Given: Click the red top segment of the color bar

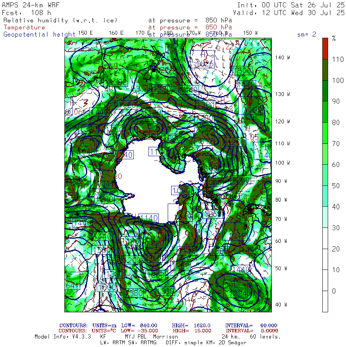Looking at the screenshot, I should pos(325,49).
